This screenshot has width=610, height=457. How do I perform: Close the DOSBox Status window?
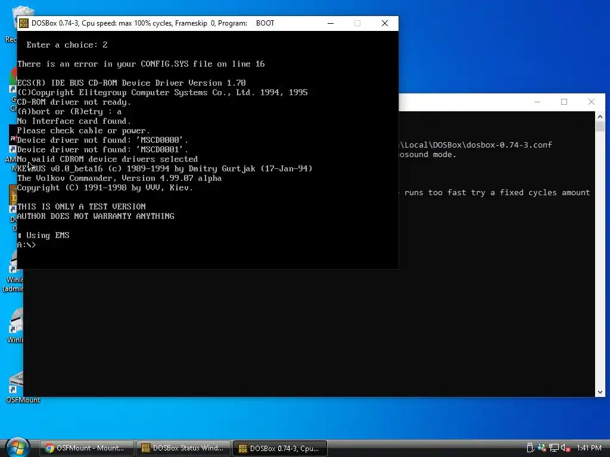[x=592, y=102]
